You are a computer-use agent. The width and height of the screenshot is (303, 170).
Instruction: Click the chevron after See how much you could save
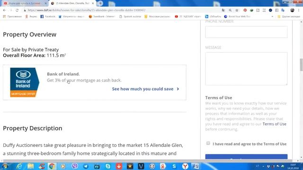178,89
